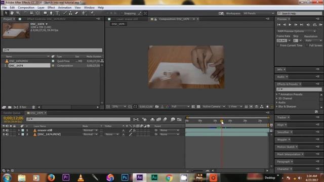This screenshot has width=324, height=182.
Task: Select the Rotation tool
Action: click(x=25, y=13)
